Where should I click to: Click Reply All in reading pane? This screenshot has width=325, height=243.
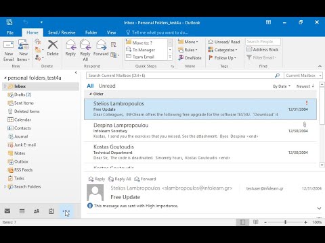pyautogui.click(x=120, y=179)
